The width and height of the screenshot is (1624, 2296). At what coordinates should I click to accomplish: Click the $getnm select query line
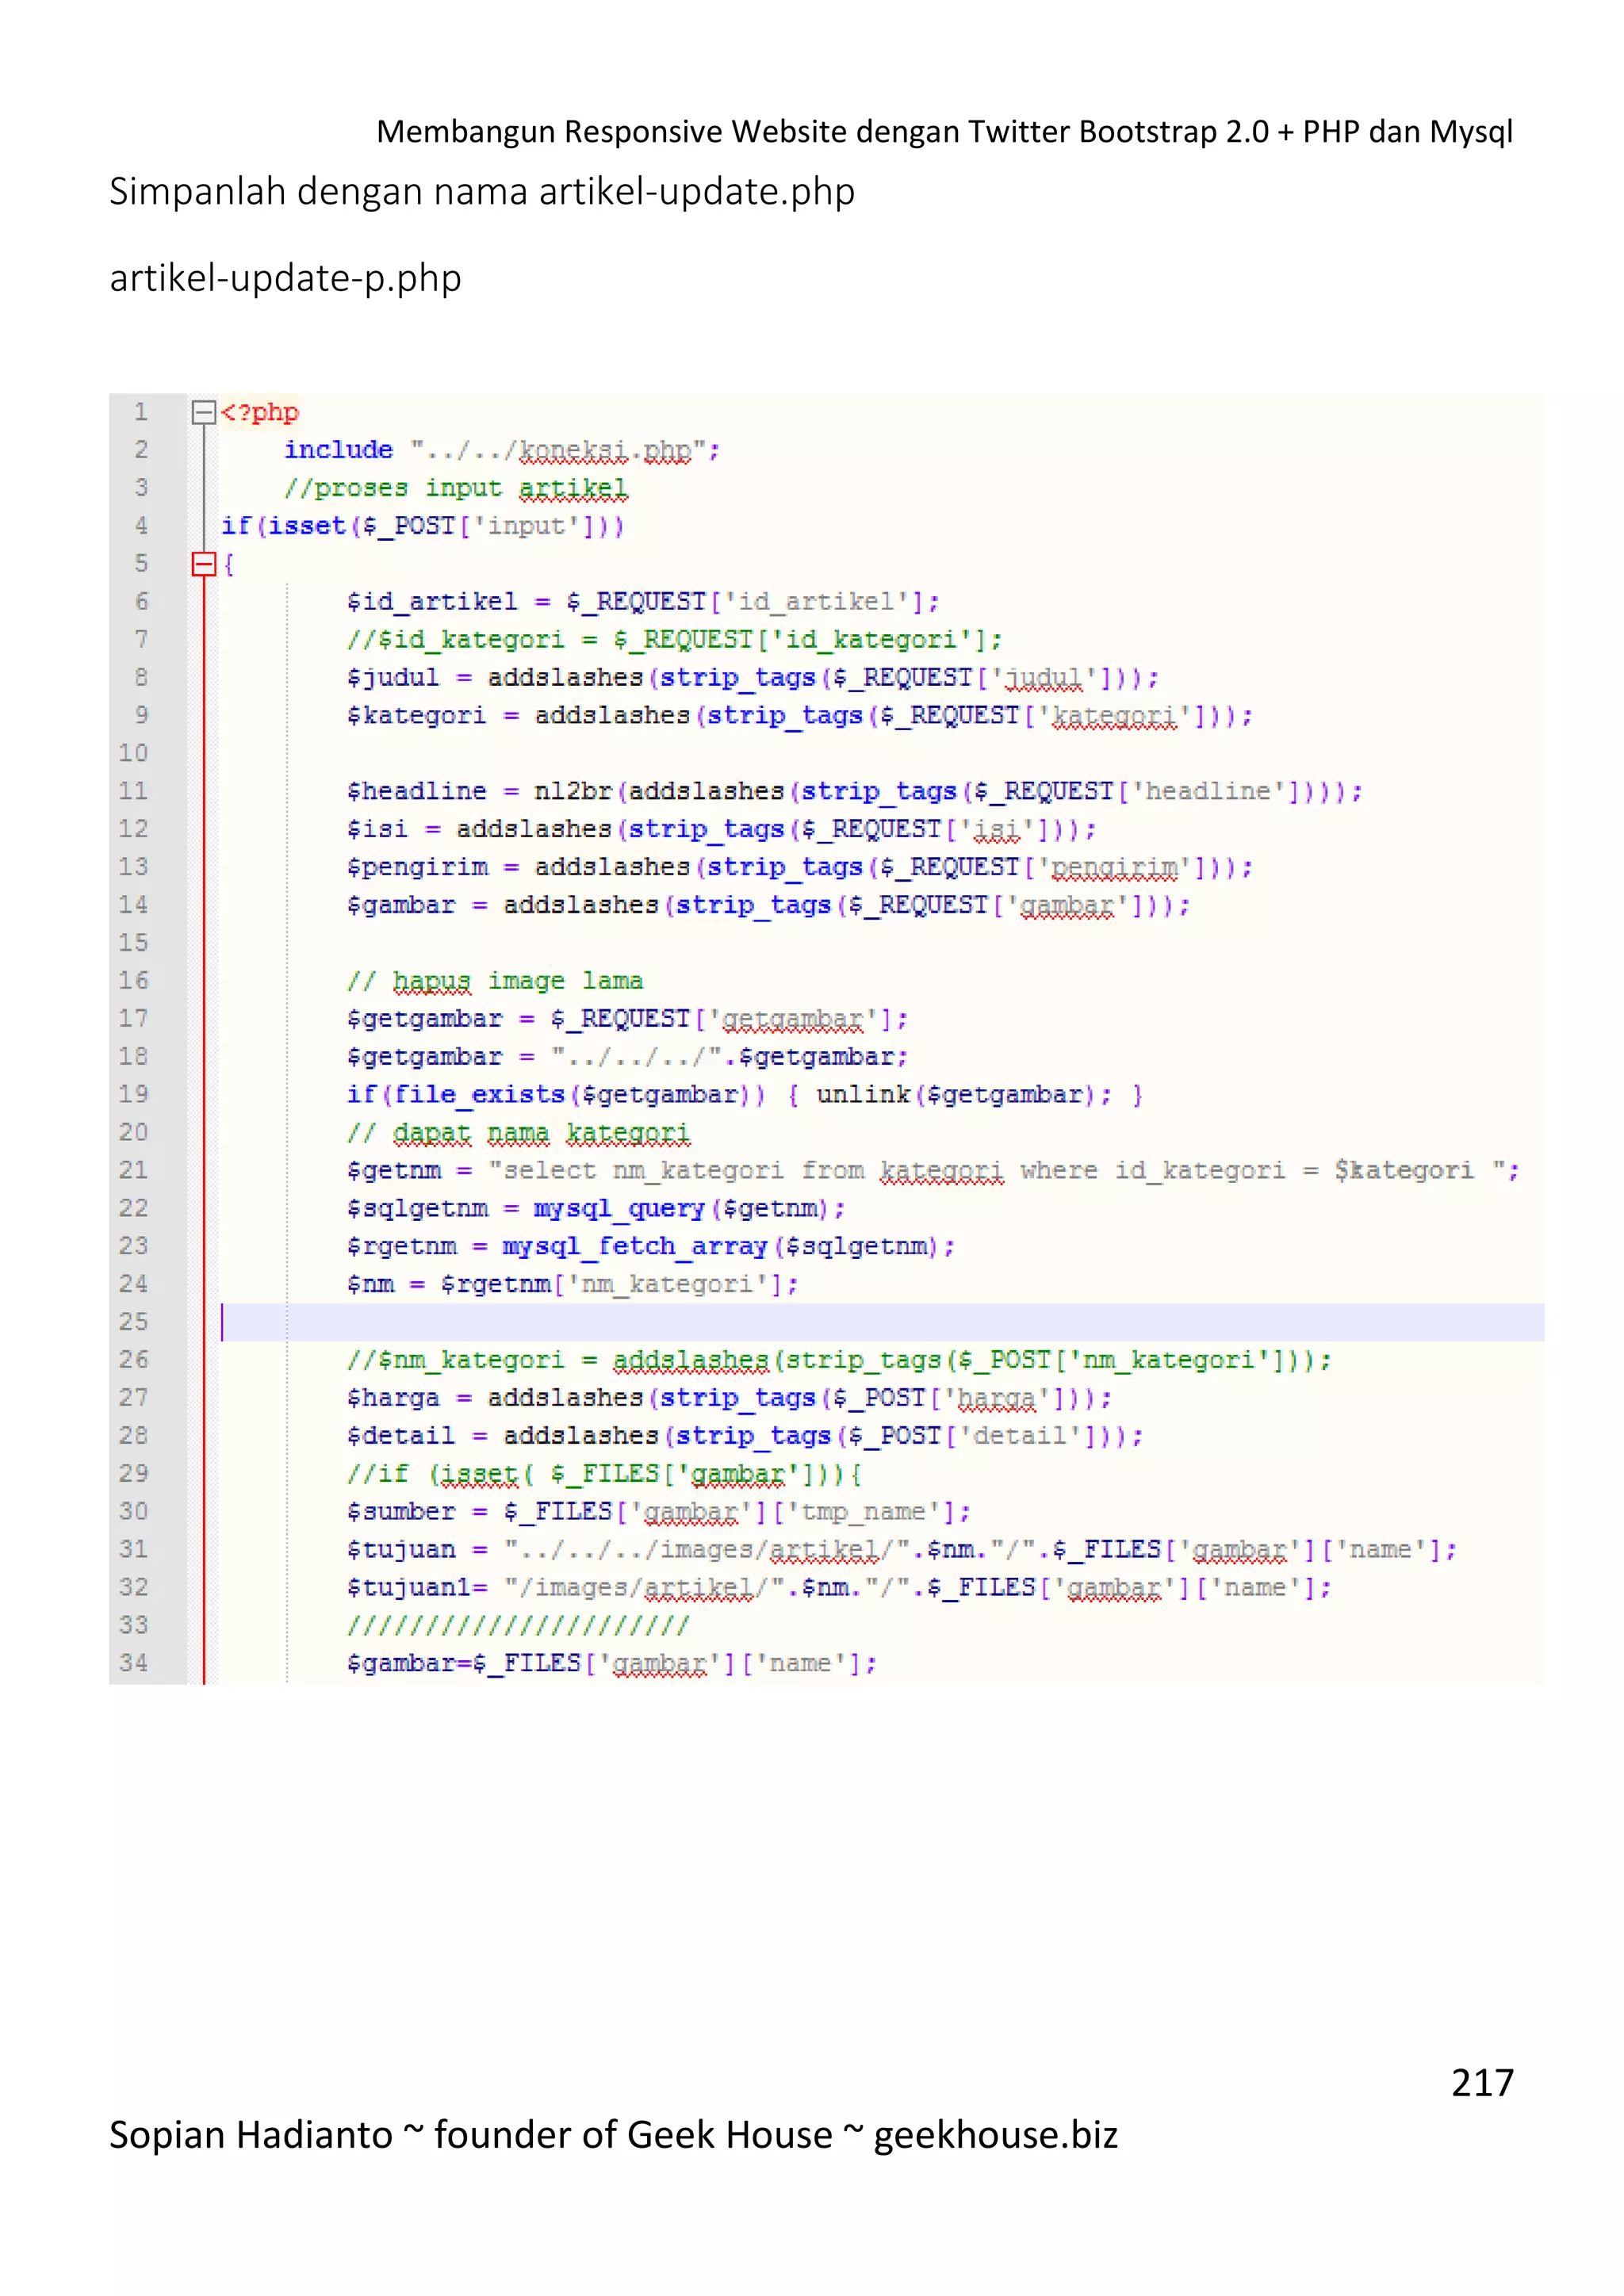click(933, 1171)
